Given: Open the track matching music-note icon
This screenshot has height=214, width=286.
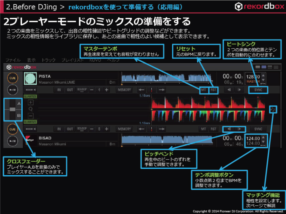Looking at the screenshot, I should click(x=273, y=109).
